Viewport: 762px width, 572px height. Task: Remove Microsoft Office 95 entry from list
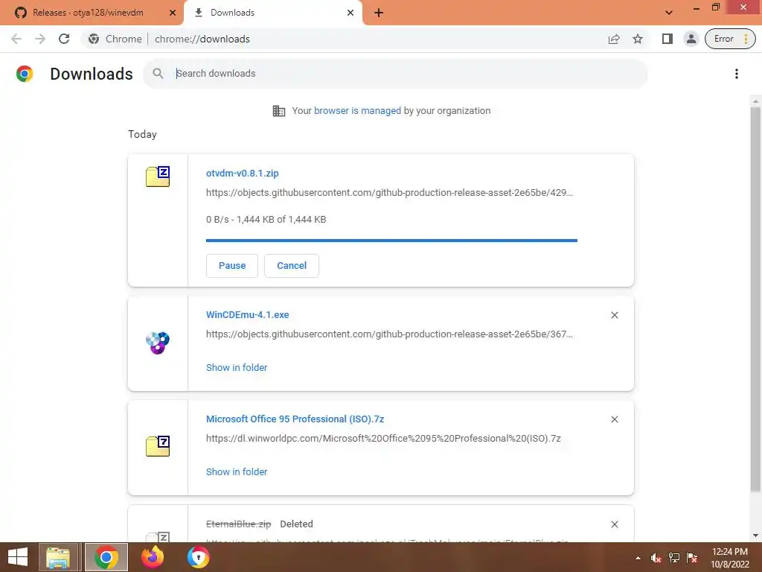pos(614,419)
